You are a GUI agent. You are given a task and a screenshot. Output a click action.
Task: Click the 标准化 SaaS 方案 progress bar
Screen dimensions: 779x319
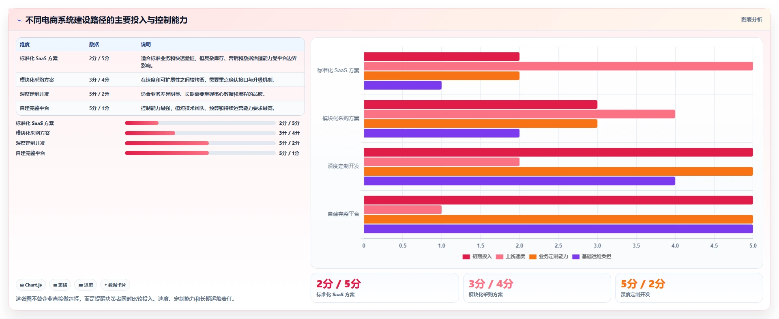click(x=200, y=123)
